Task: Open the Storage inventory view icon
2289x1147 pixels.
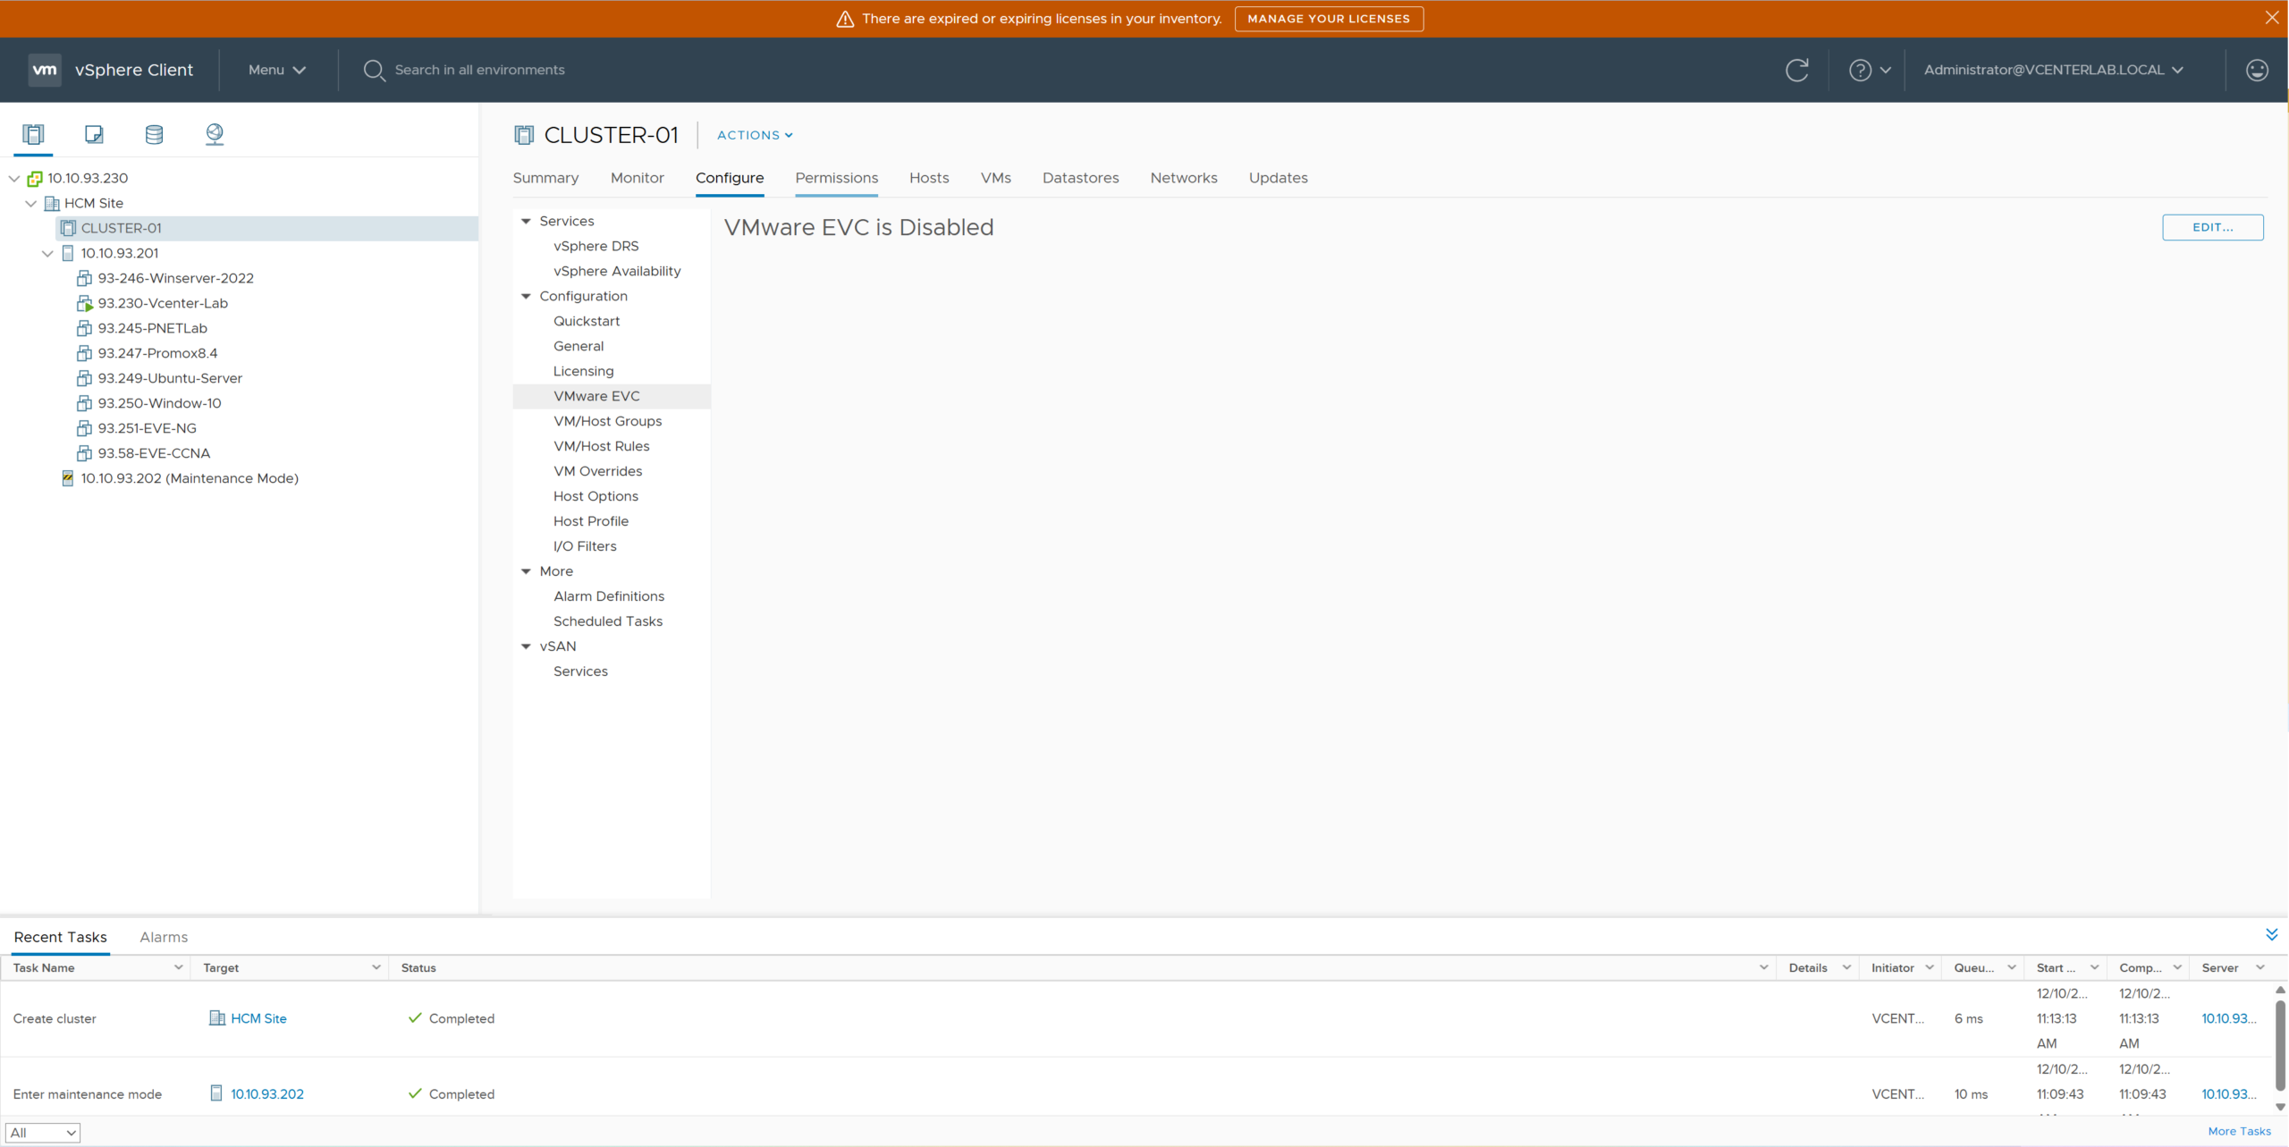Action: 154,134
